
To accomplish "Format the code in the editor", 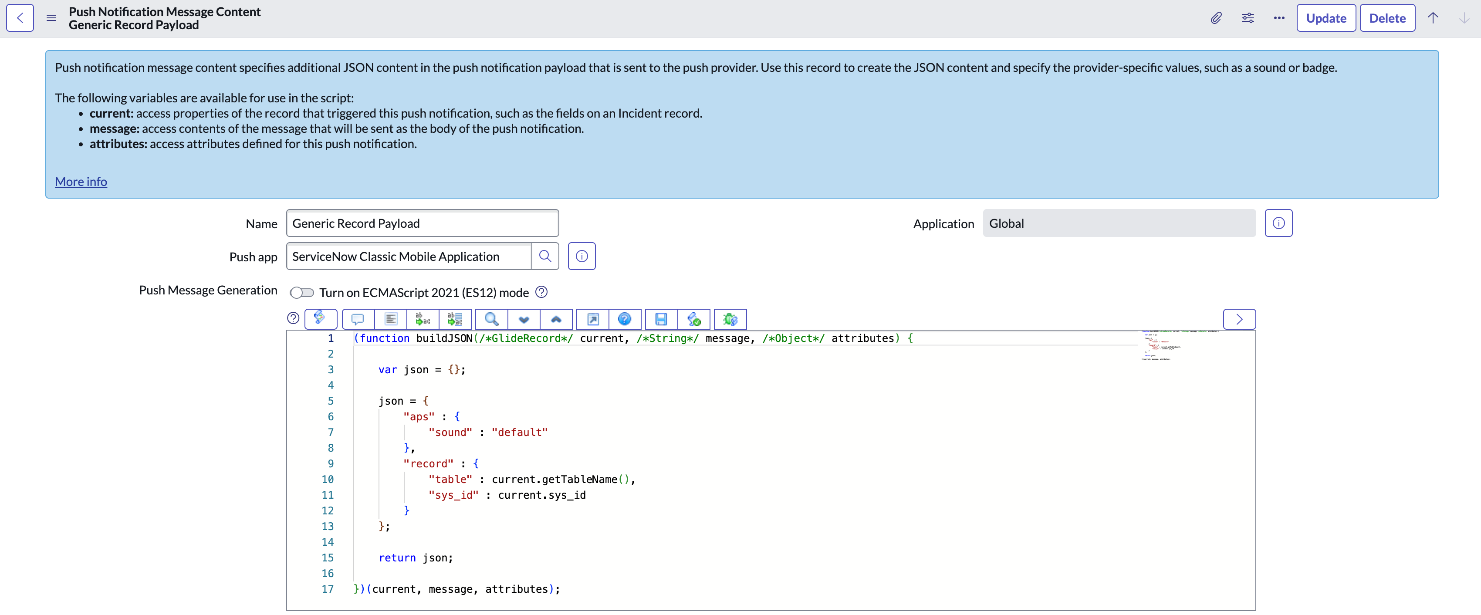I will pyautogui.click(x=390, y=318).
